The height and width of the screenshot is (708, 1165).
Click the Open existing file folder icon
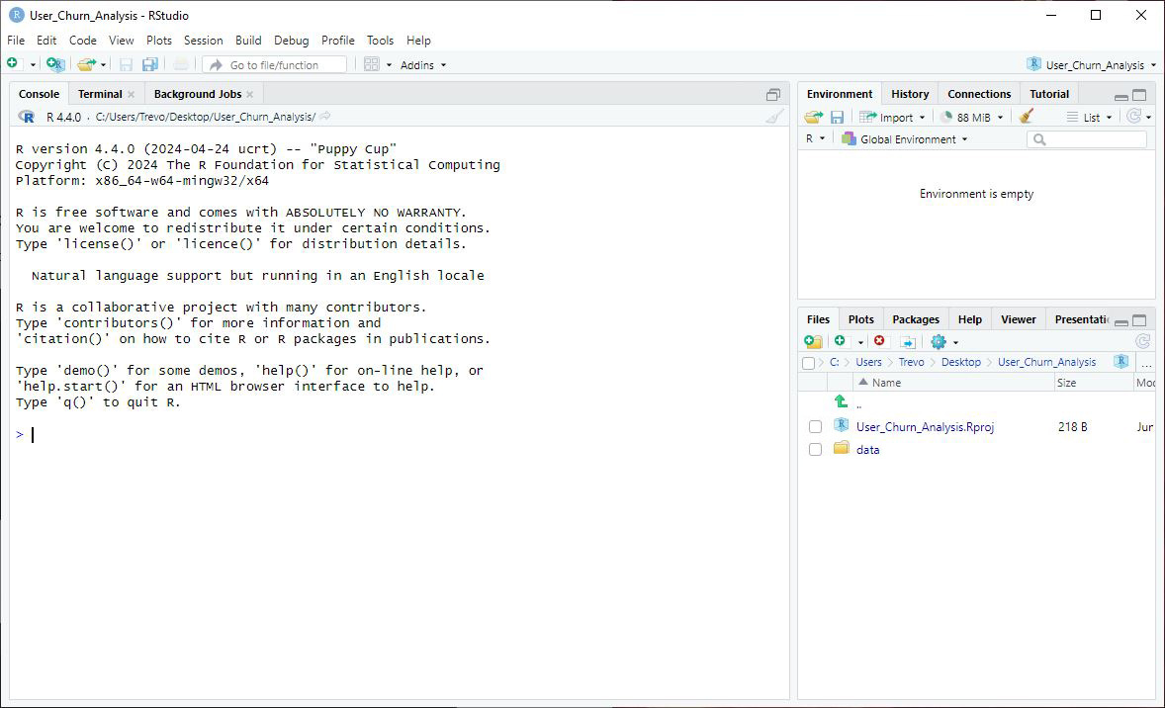86,64
